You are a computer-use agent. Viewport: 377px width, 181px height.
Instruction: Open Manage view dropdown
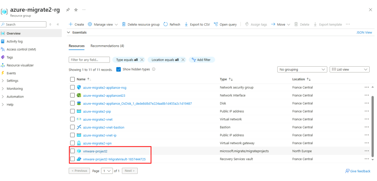pos(103,25)
